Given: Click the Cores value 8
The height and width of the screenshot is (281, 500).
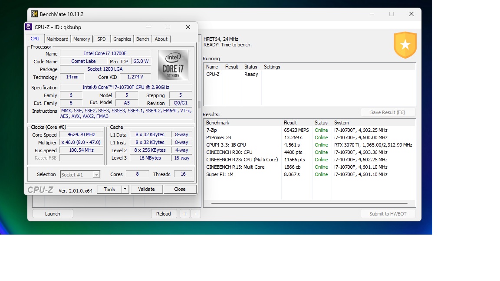Looking at the screenshot, I should [x=138, y=174].
